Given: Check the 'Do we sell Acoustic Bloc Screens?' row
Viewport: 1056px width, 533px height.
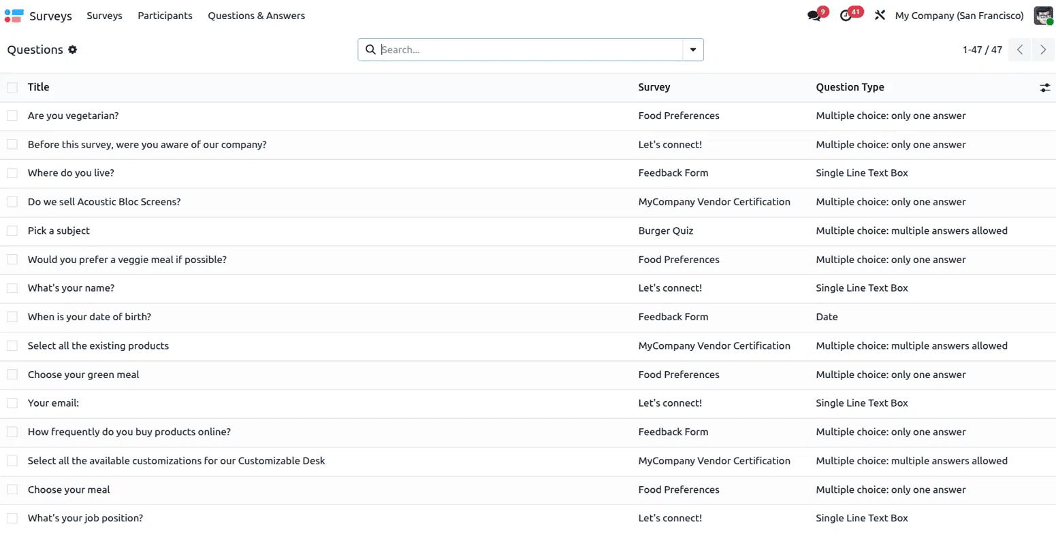Looking at the screenshot, I should click(12, 202).
